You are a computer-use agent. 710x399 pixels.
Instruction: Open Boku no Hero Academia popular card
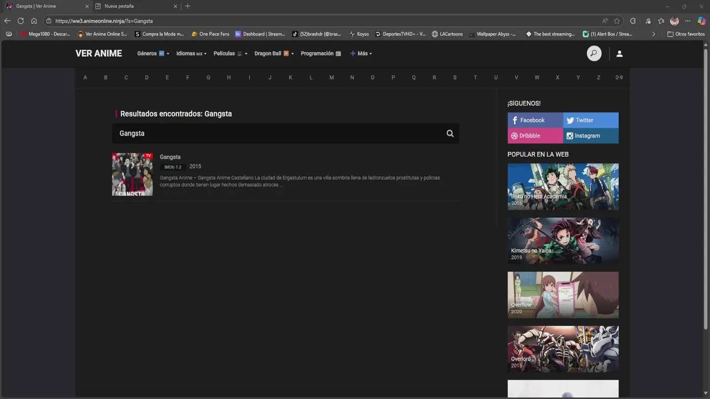point(563,186)
